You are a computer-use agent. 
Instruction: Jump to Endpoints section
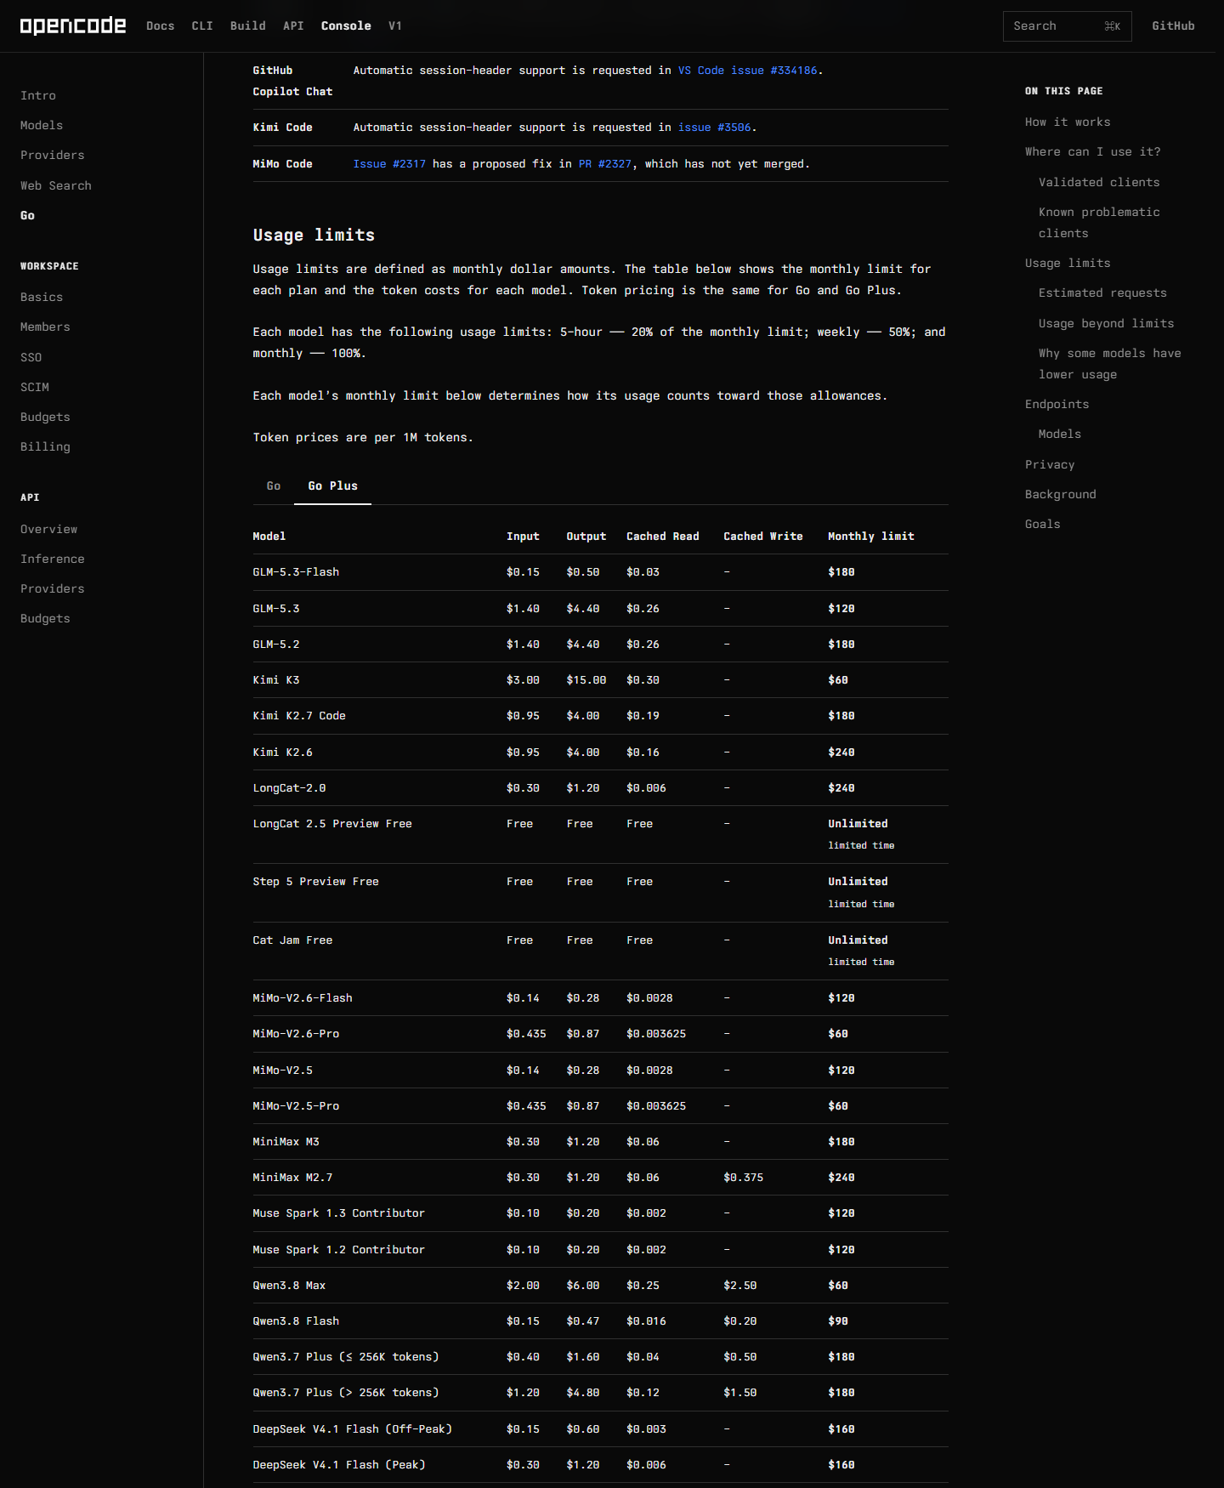(x=1057, y=405)
